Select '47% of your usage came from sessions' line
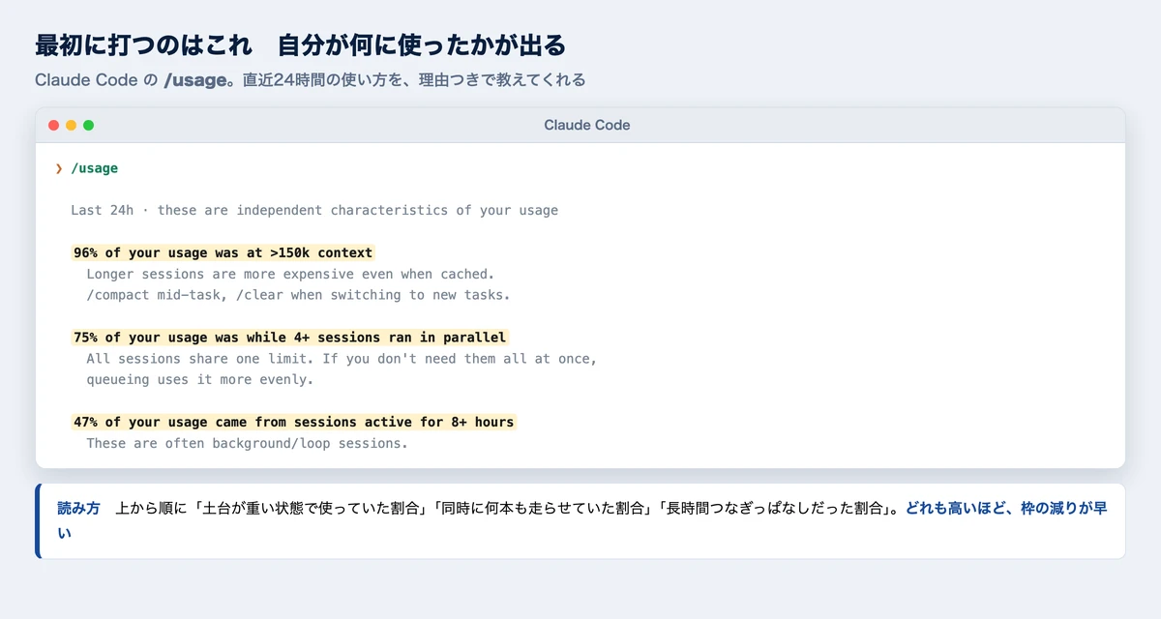 (x=294, y=423)
